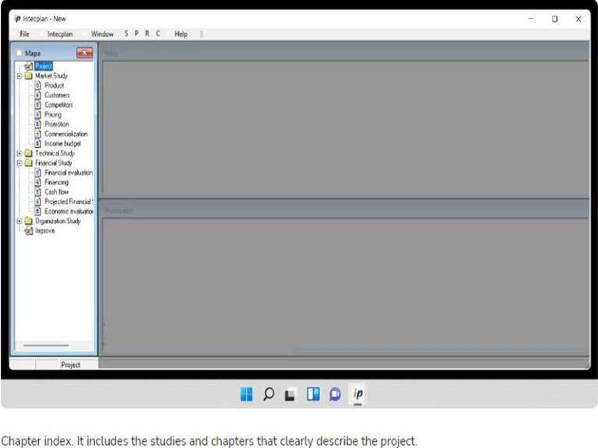Open the Window menu
Screen dimensions: 598x448
coord(102,34)
